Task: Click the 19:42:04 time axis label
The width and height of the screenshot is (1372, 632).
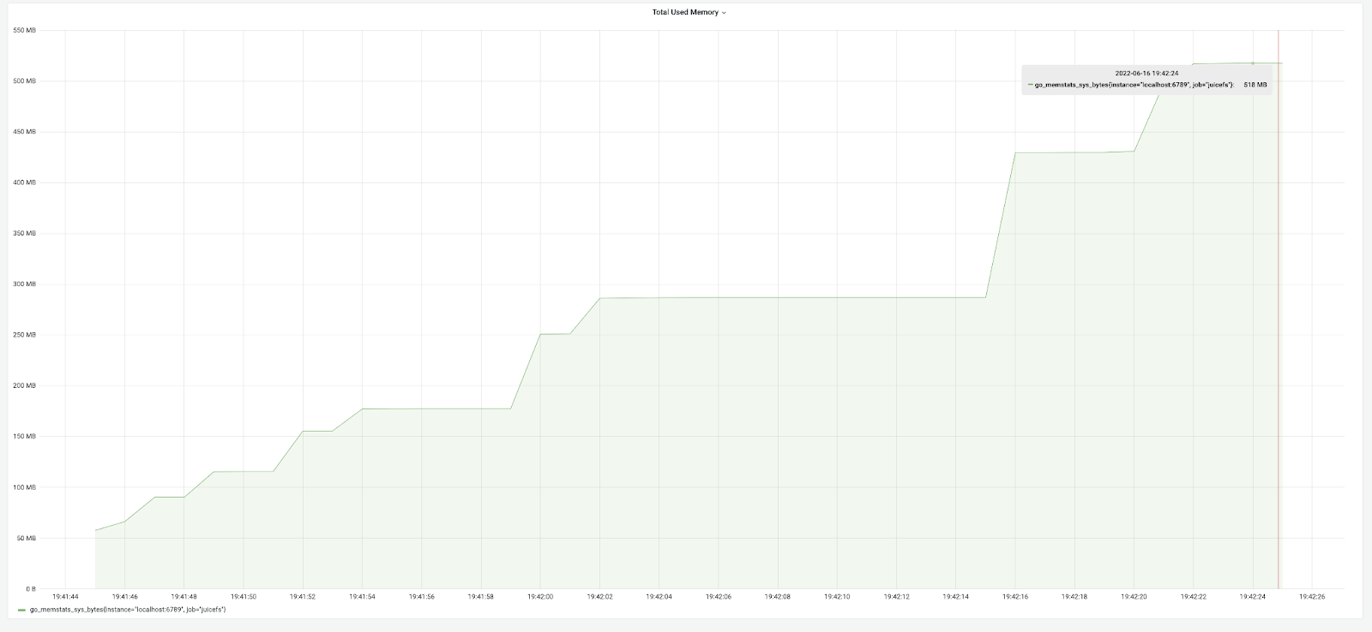Action: [x=659, y=597]
